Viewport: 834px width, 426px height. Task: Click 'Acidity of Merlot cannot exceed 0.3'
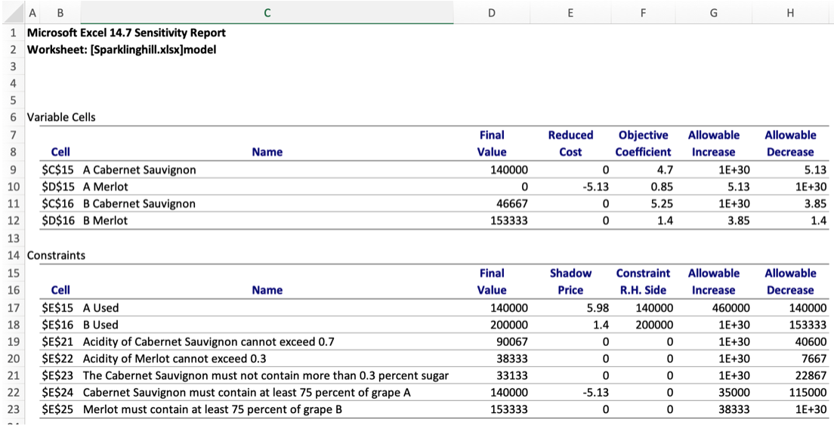coord(175,359)
